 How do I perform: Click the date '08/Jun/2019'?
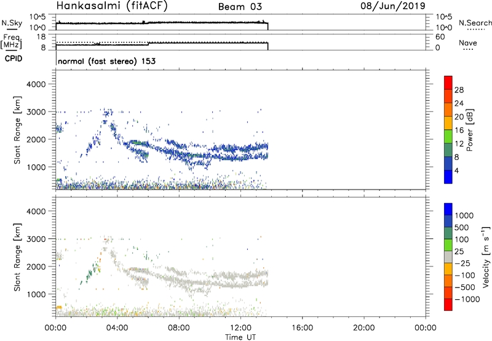(393, 6)
